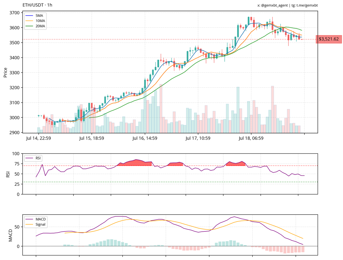The image size is (343, 260).
Task: Click the 100 tick on RSI axis
Action: tap(16, 154)
